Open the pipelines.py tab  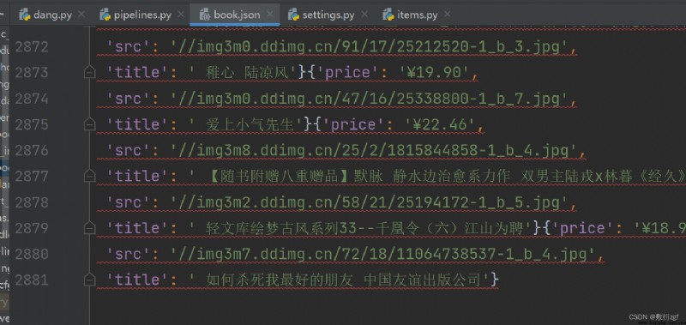click(141, 15)
